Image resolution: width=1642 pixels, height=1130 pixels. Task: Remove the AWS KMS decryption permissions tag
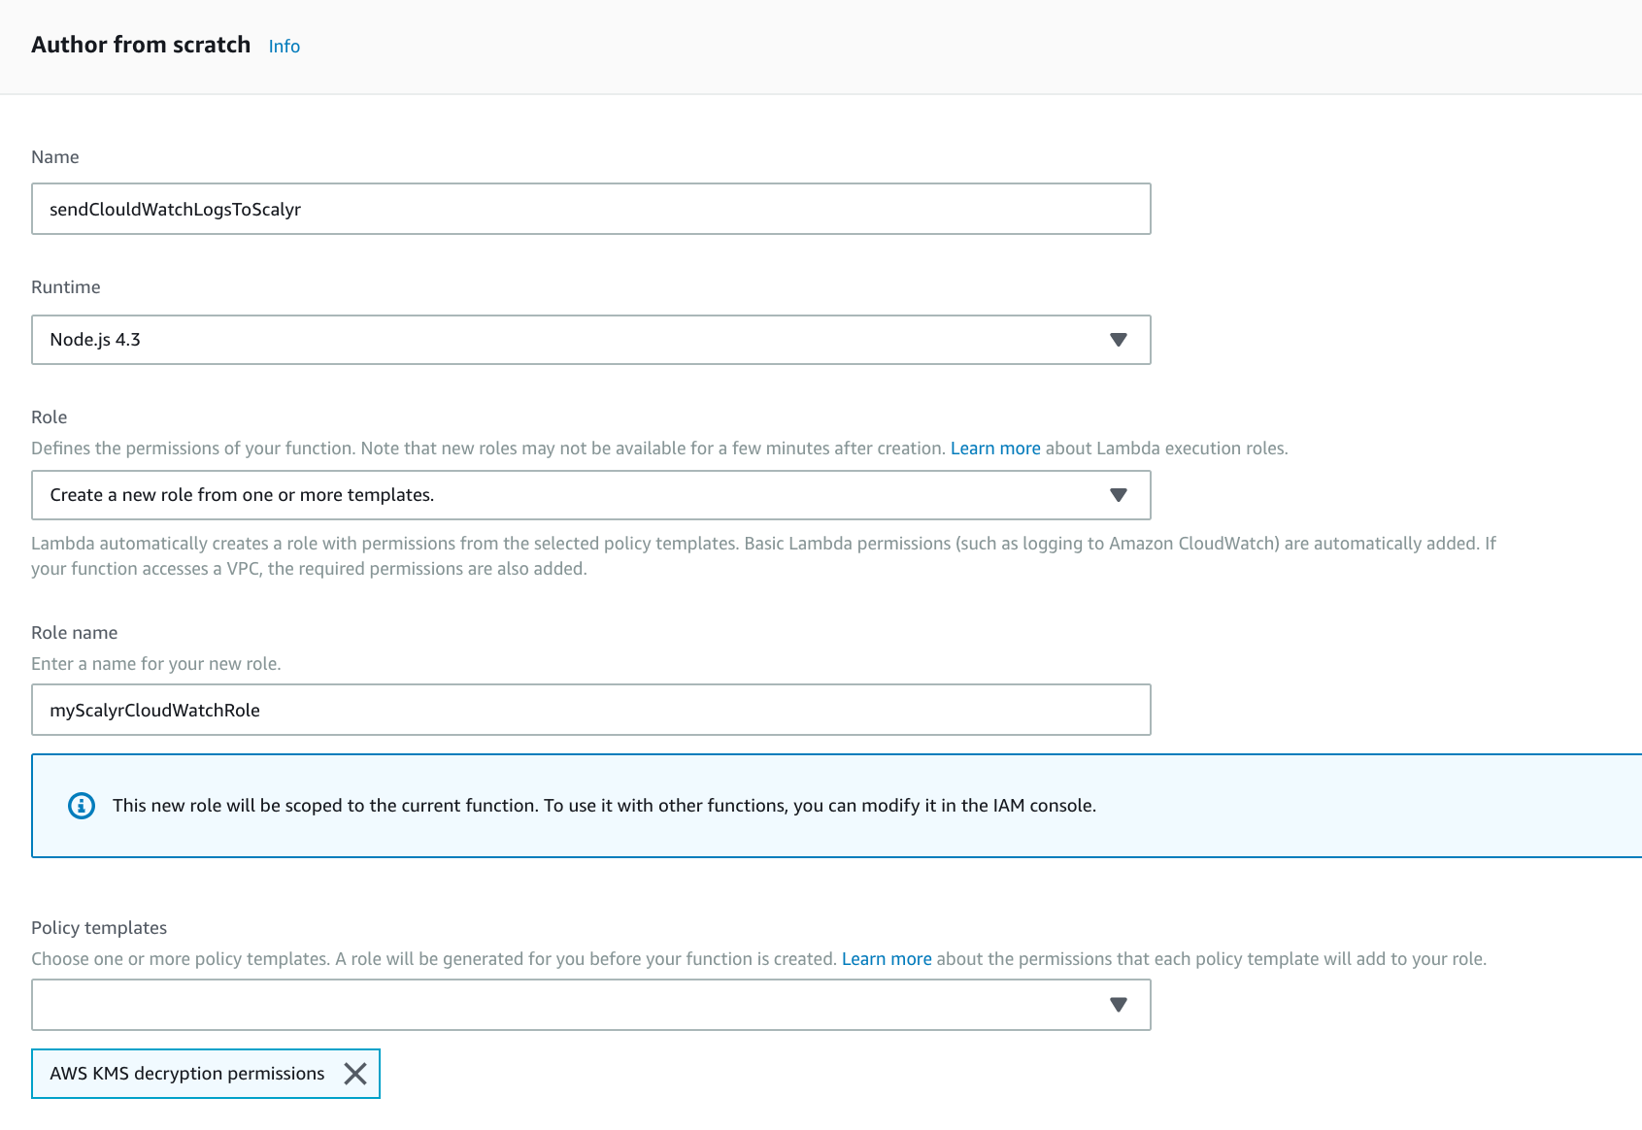click(355, 1074)
